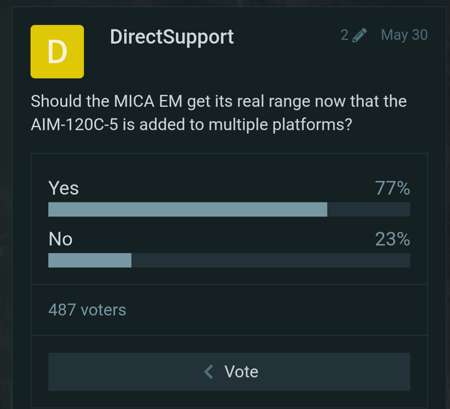Click the word AIM-120C-5 in the post
450x409 pixels.
click(x=74, y=125)
